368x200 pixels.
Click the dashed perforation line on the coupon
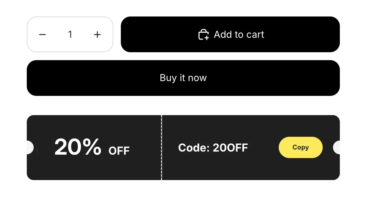point(161,147)
